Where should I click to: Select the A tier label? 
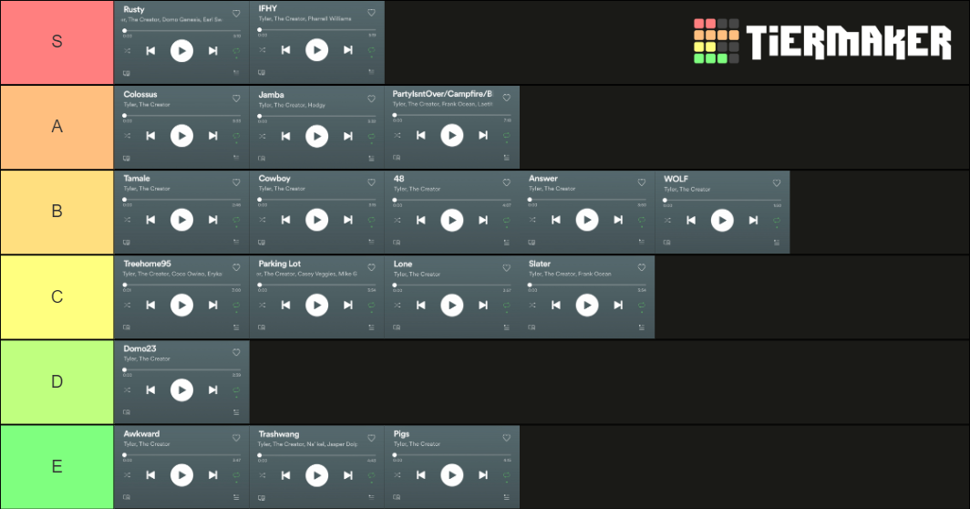(57, 126)
